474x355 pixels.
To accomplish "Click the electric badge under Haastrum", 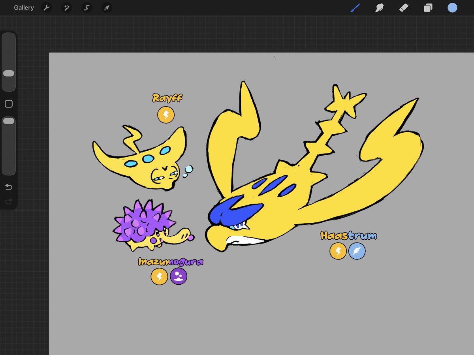I will pyautogui.click(x=338, y=251).
